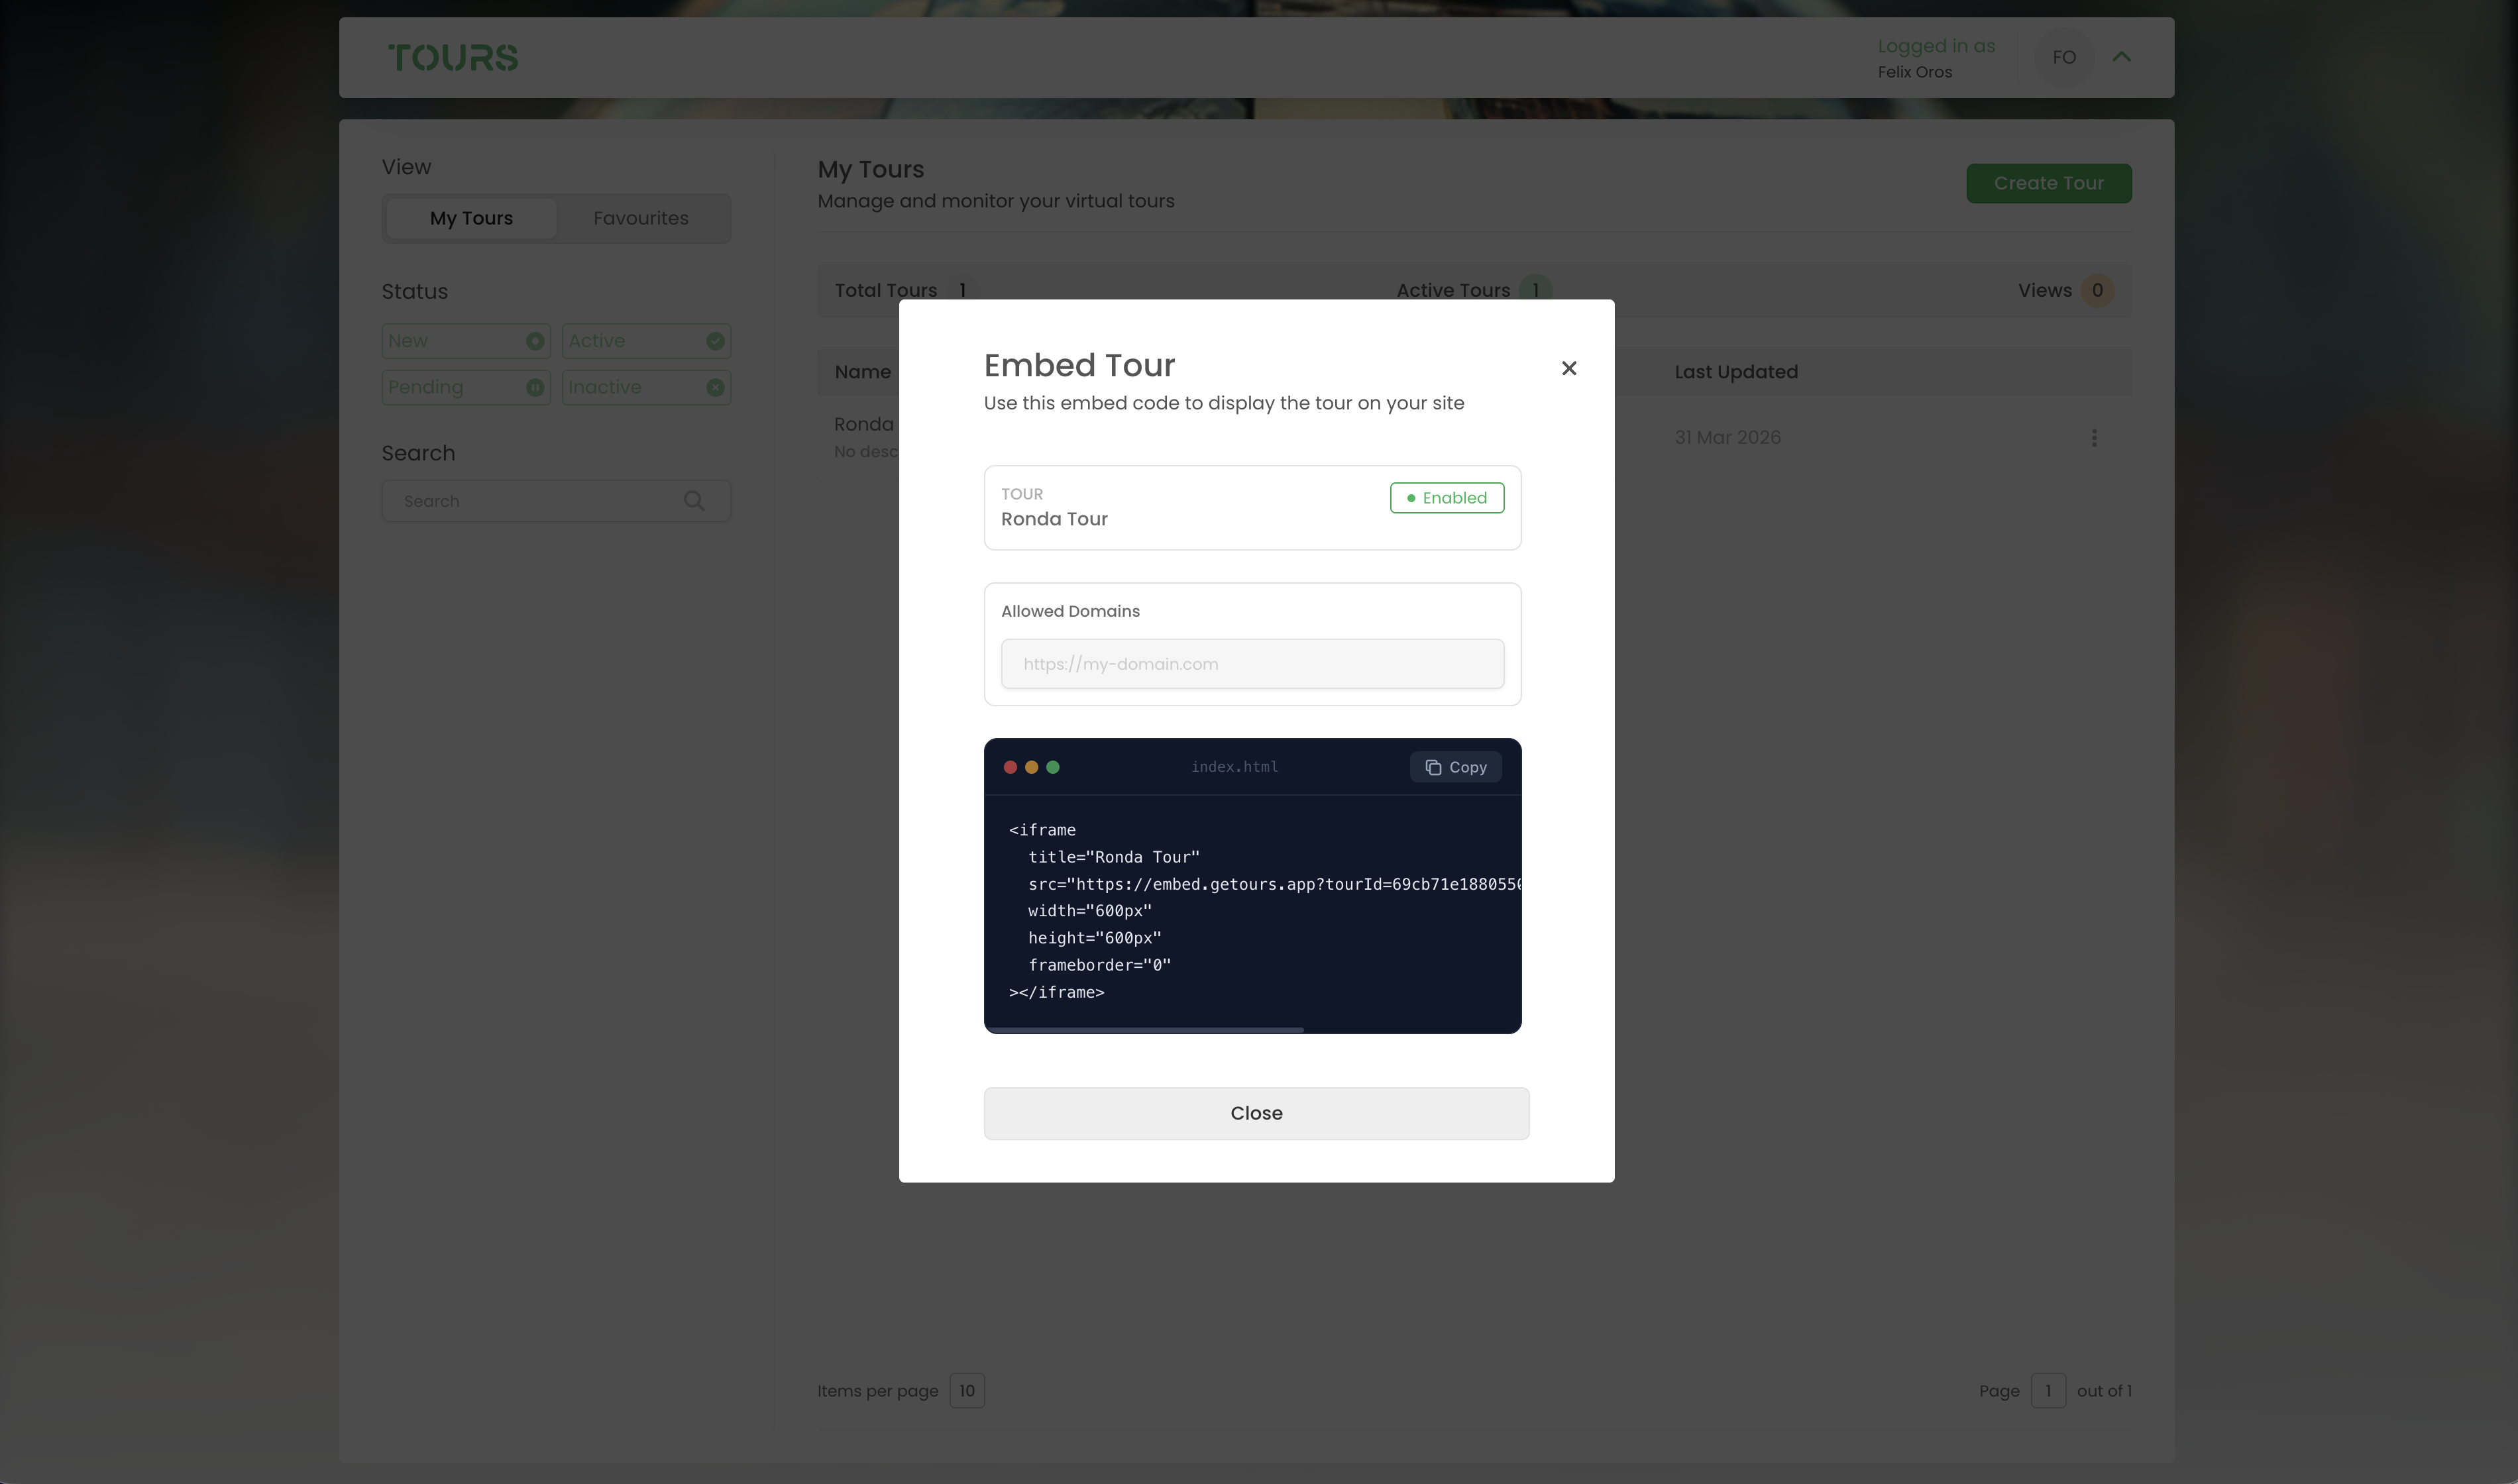Click the Copy button in code block
The image size is (2518, 1484).
click(1455, 767)
